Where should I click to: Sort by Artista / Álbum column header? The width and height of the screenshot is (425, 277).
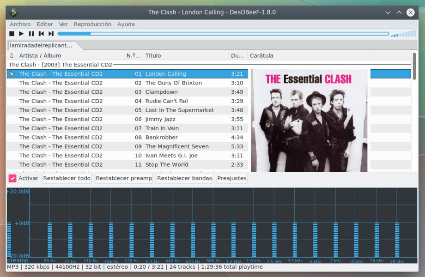click(70, 55)
